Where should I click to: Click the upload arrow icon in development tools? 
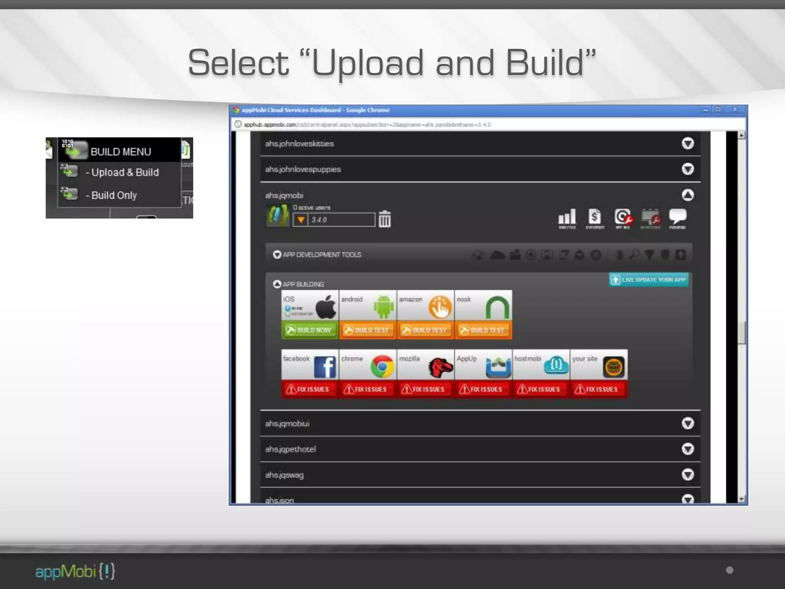(x=681, y=255)
